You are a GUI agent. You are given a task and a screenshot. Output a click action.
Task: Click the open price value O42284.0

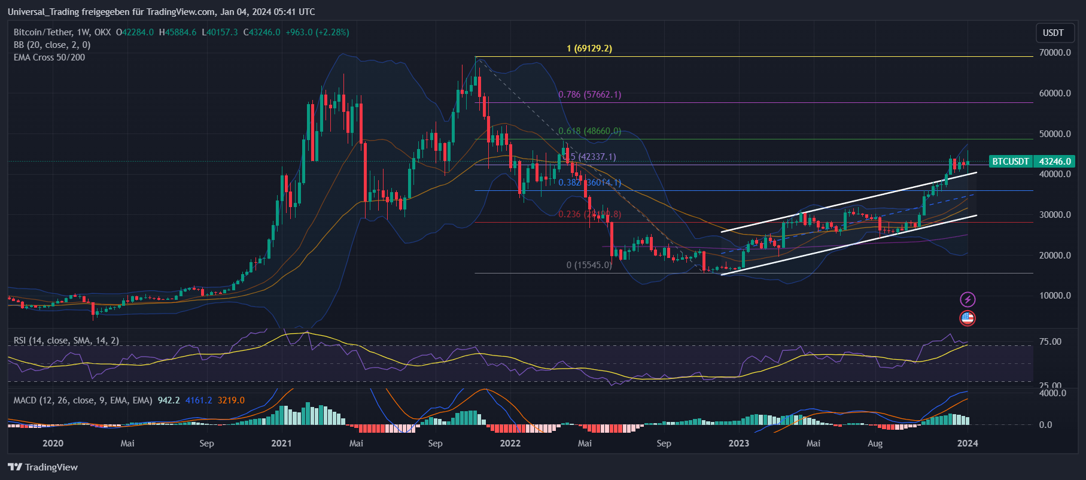135,32
